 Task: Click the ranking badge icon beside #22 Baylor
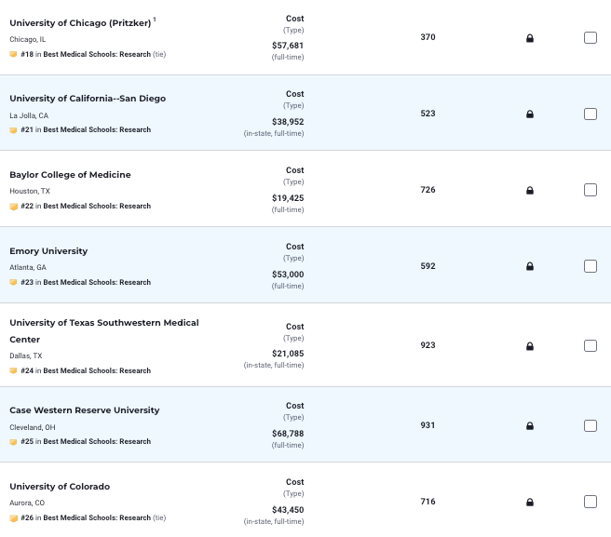(x=13, y=207)
